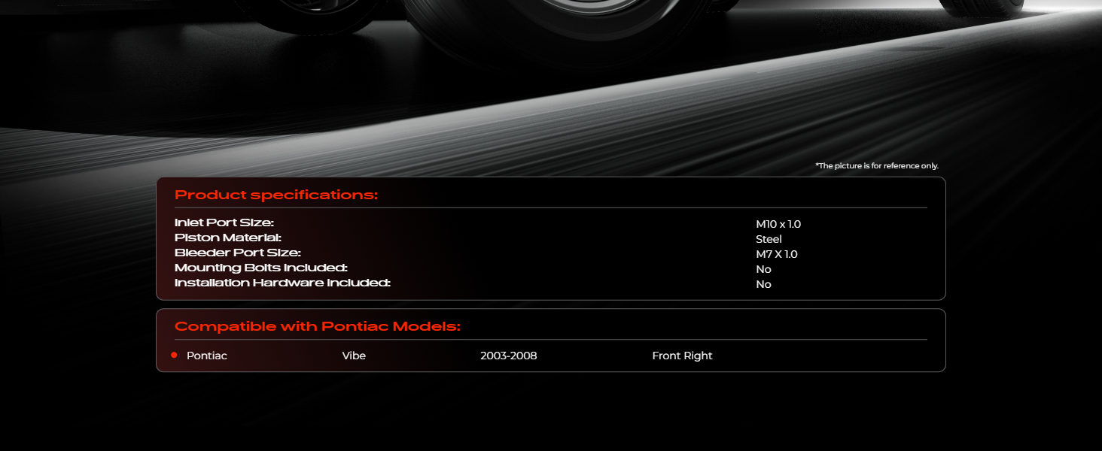Click the Steel piston material value
This screenshot has width=1102, height=451.
769,239
